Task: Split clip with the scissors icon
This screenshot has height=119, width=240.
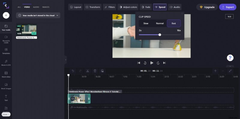Action: pyautogui.click(x=88, y=71)
